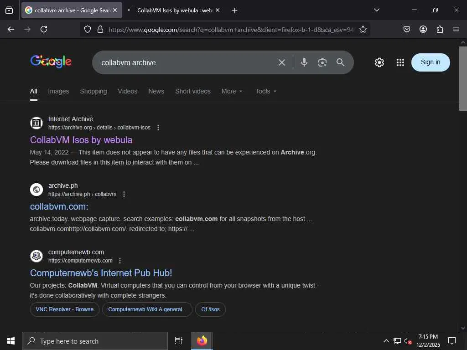Expand the More search filters dropdown
Image resolution: width=467 pixels, height=350 pixels.
[x=232, y=91]
